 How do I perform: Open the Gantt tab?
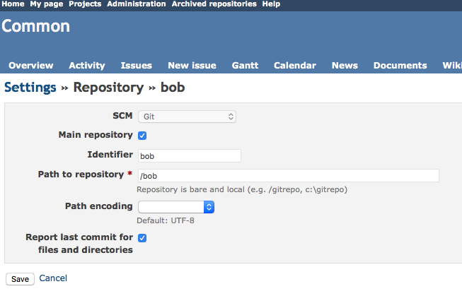245,65
